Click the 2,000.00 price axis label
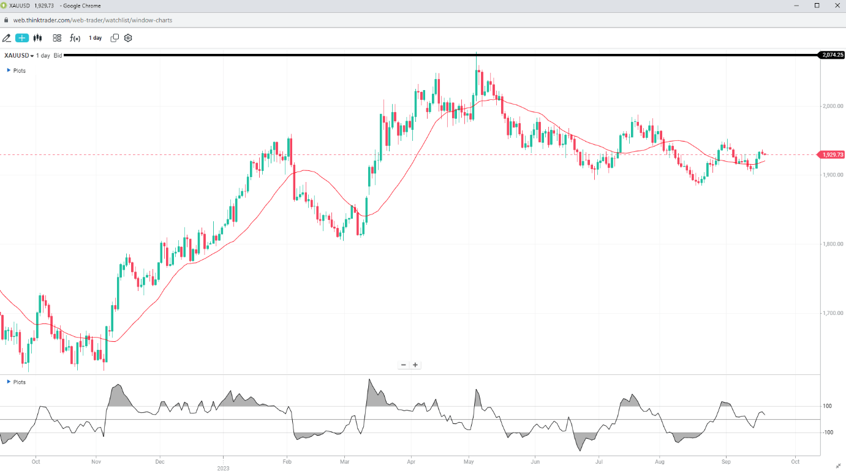 (833, 106)
